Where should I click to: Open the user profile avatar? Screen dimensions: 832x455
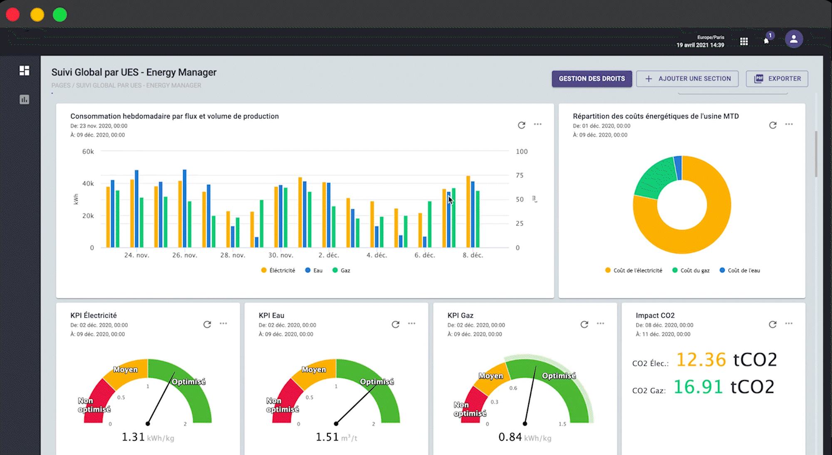click(794, 39)
